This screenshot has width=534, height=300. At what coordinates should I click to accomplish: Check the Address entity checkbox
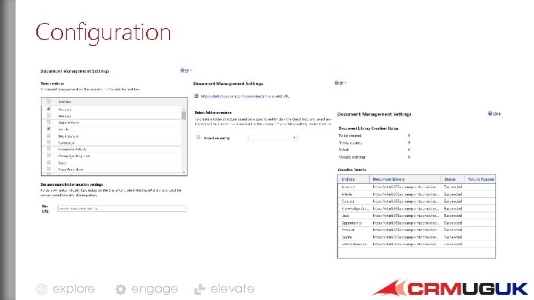tap(48, 116)
